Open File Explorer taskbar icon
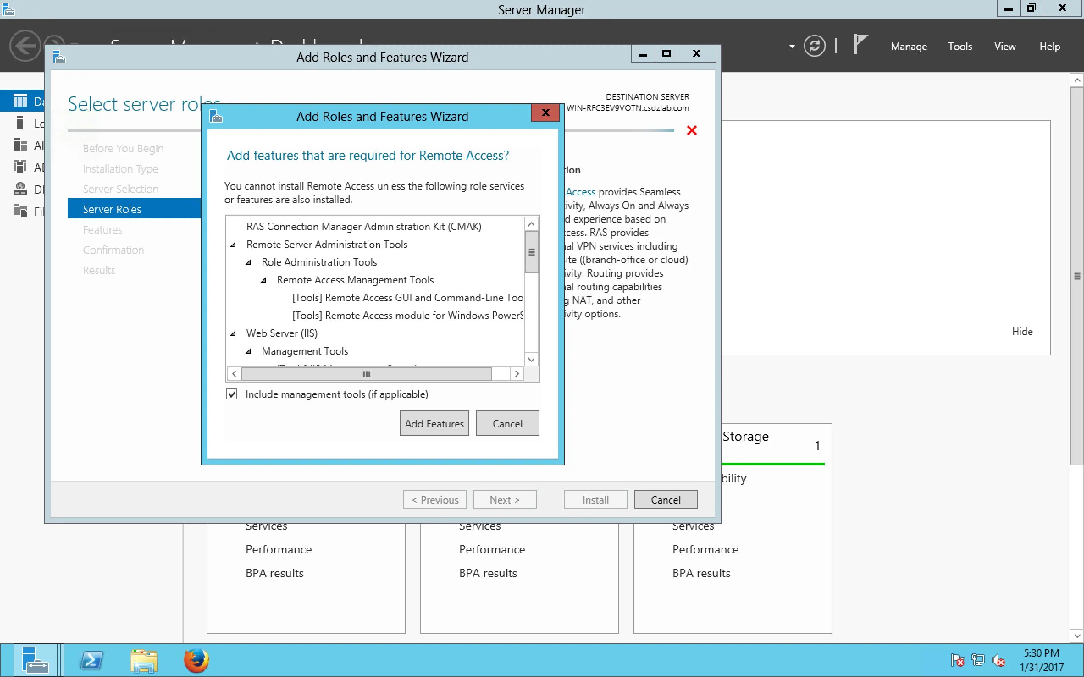The image size is (1084, 677). [x=144, y=660]
